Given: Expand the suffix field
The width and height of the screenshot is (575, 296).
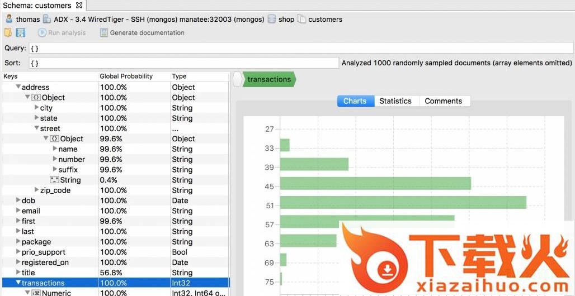Looking at the screenshot, I should (x=55, y=169).
